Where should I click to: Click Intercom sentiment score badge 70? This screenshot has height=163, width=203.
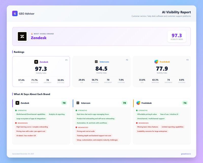coord(124,103)
